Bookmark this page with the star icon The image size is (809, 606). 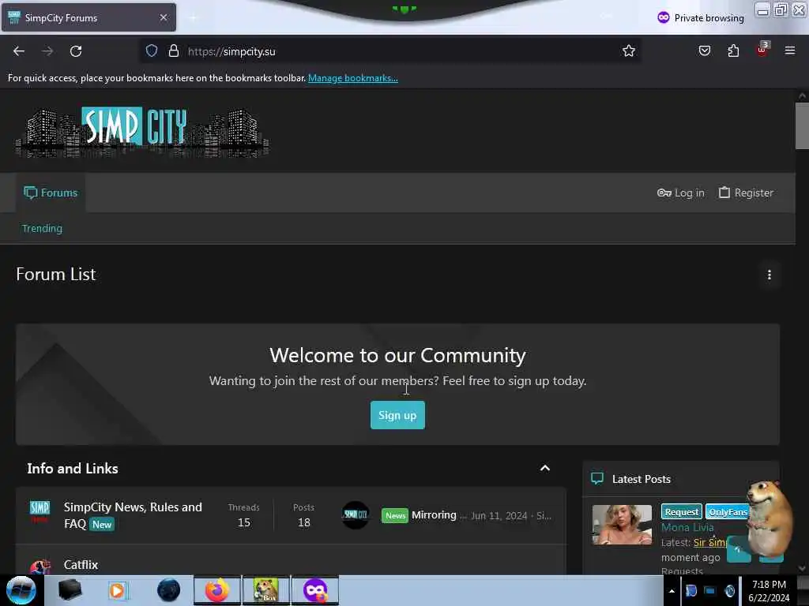(x=628, y=51)
